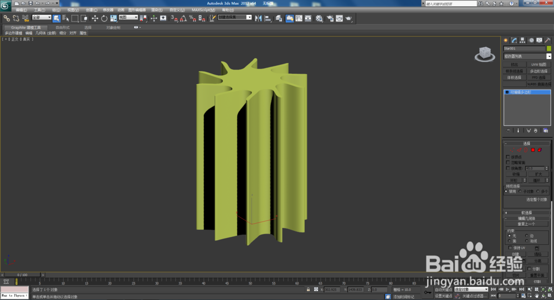The width and height of the screenshot is (554, 300).
Task: Activate the Rotate tool in toolbar
Action: 104,18
